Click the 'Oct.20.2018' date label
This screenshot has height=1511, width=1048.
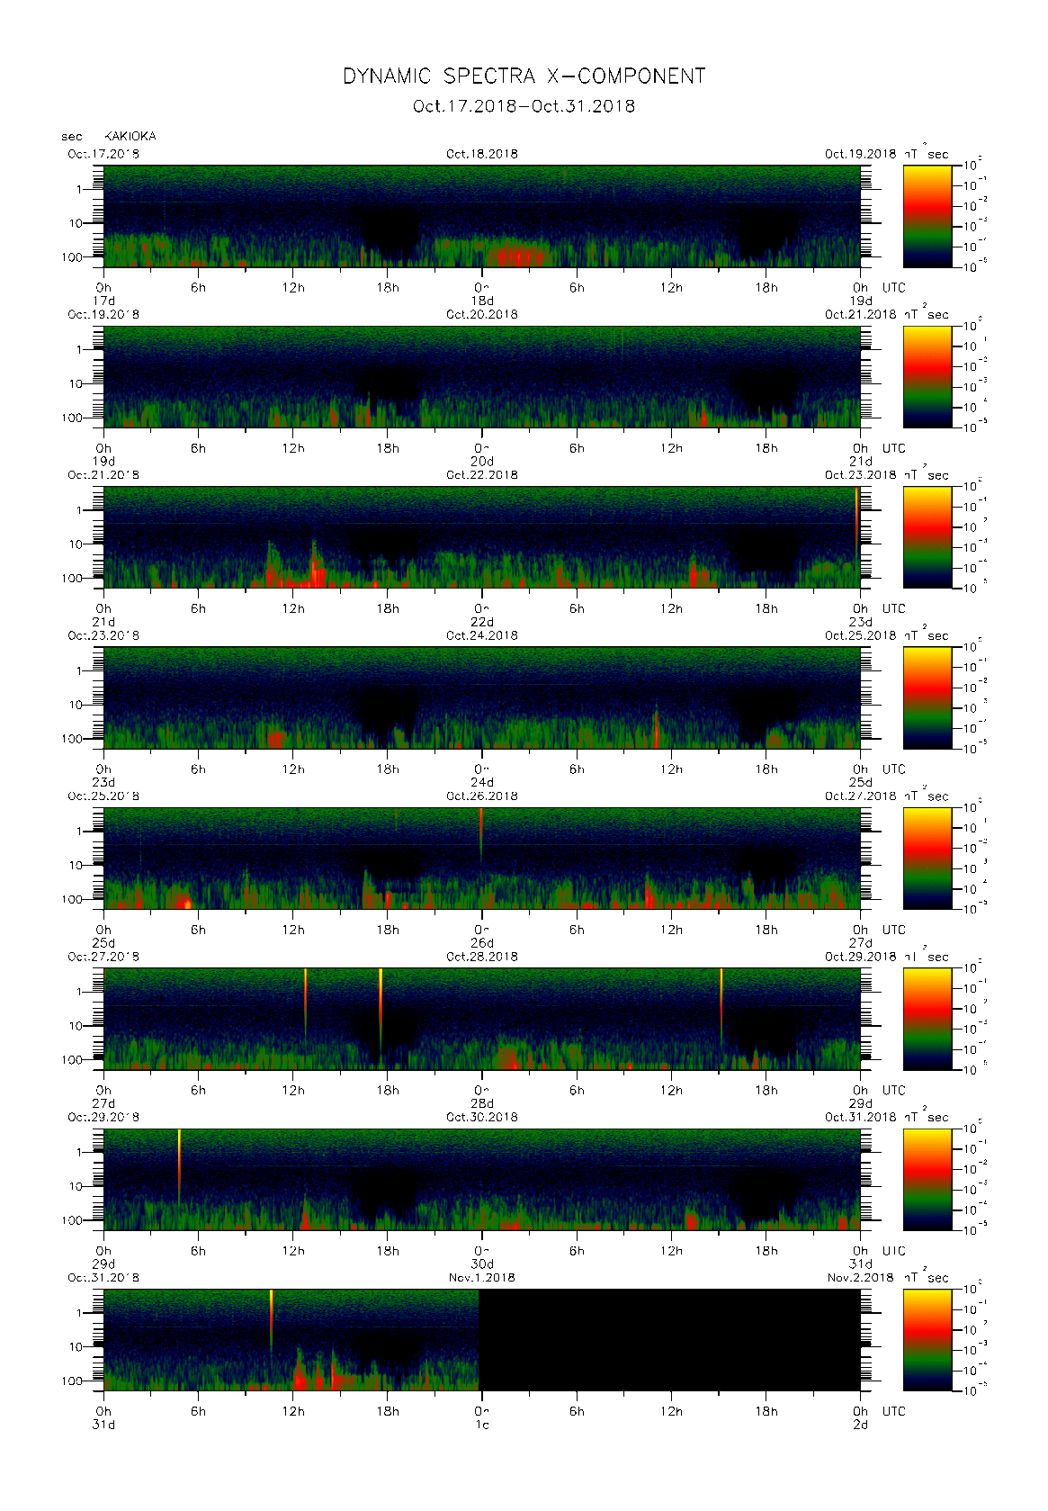click(482, 315)
